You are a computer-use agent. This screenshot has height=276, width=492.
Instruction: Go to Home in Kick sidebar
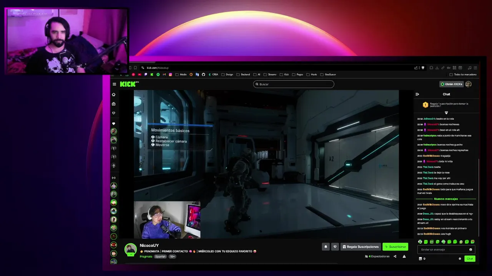pyautogui.click(x=113, y=94)
